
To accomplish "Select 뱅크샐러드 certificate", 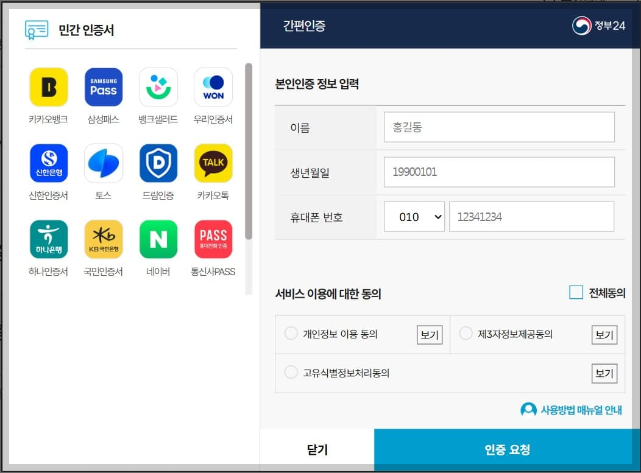I will [158, 86].
